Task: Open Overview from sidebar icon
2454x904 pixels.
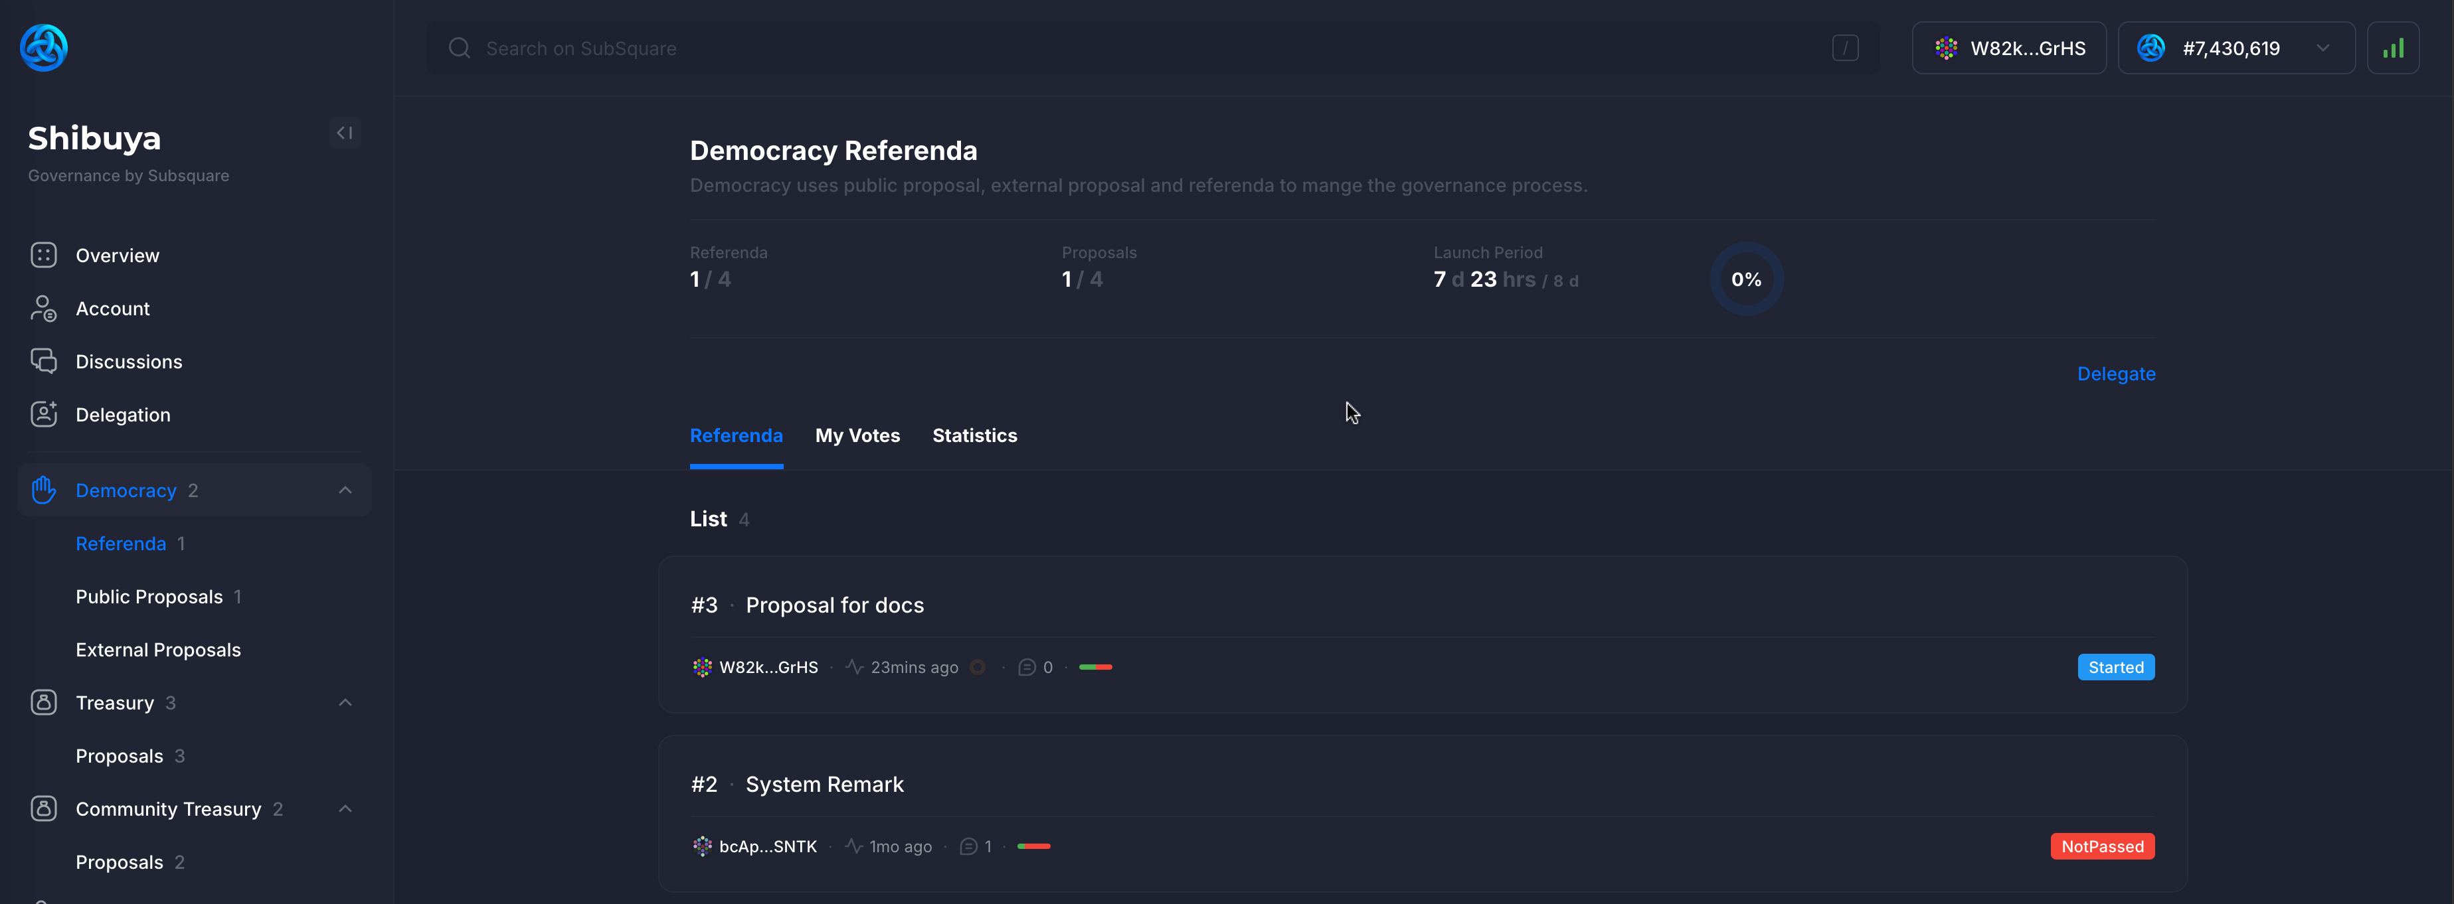Action: tap(44, 255)
